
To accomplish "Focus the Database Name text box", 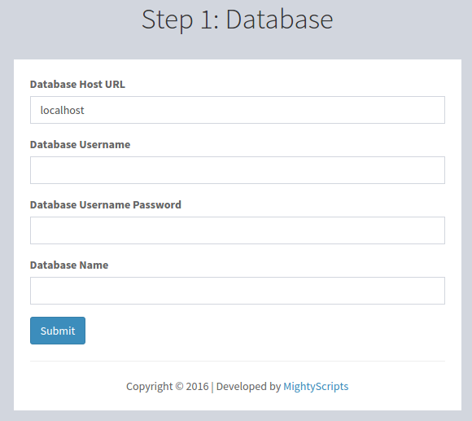I will pos(237,291).
